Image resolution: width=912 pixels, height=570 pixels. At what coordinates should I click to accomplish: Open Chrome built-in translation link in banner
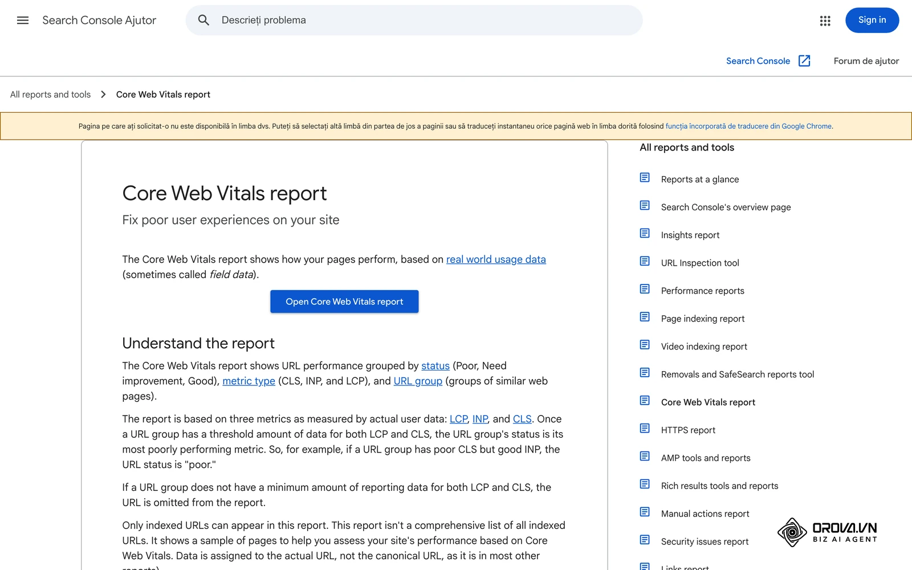click(748, 127)
